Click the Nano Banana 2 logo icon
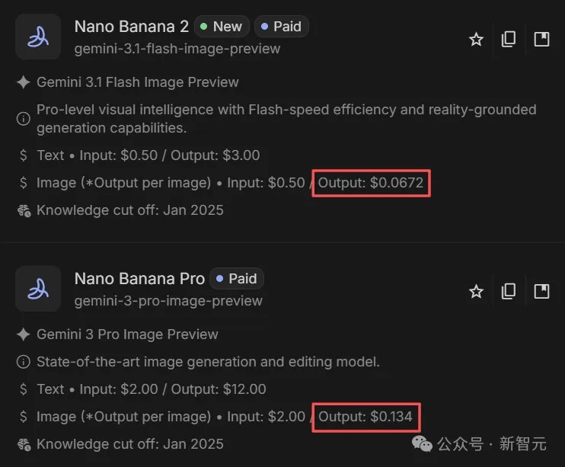565x467 pixels. (x=38, y=37)
